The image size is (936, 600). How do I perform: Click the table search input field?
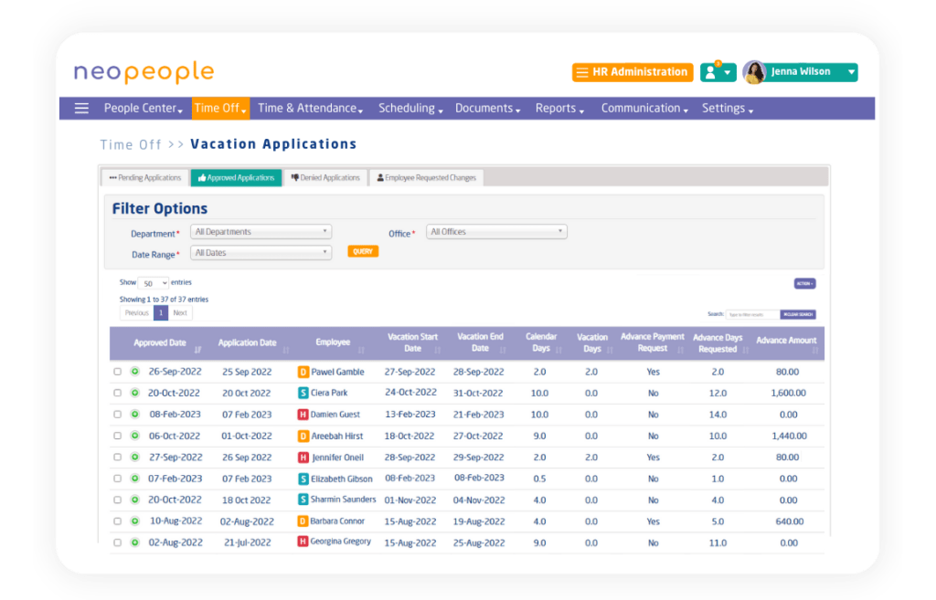(x=753, y=314)
